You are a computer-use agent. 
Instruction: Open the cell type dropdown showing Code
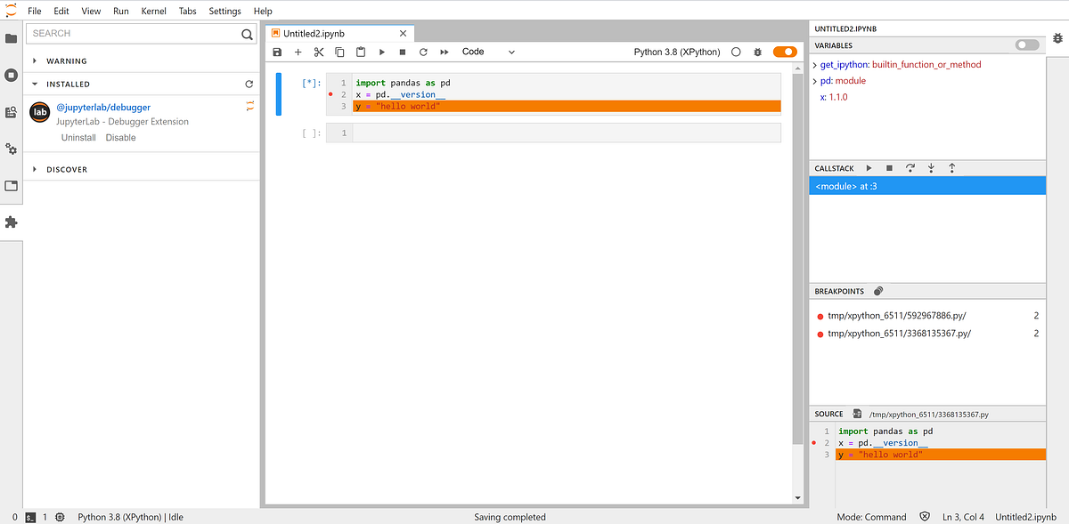click(488, 52)
